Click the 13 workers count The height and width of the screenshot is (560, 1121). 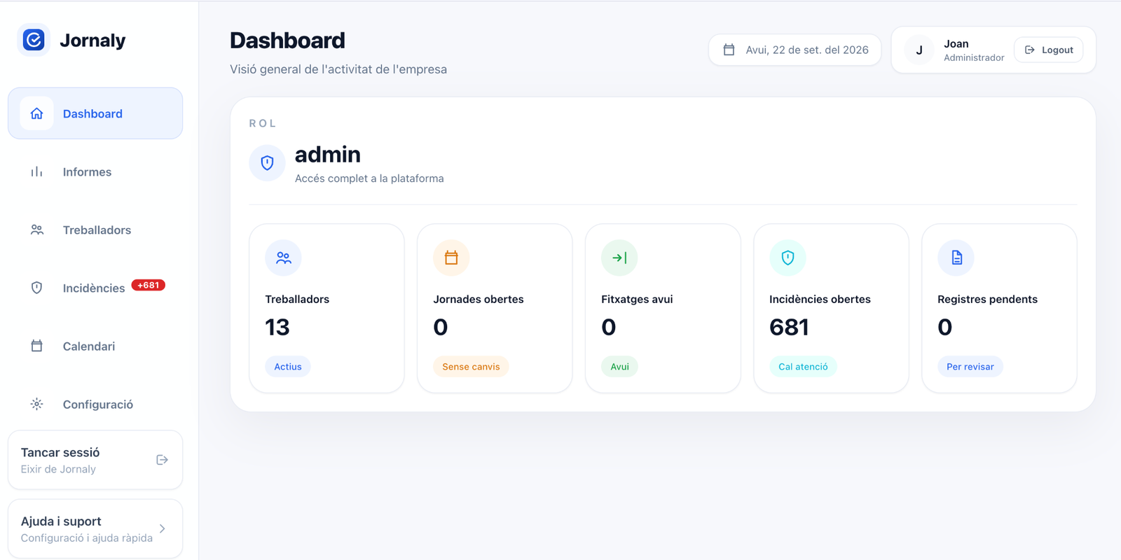tap(277, 327)
